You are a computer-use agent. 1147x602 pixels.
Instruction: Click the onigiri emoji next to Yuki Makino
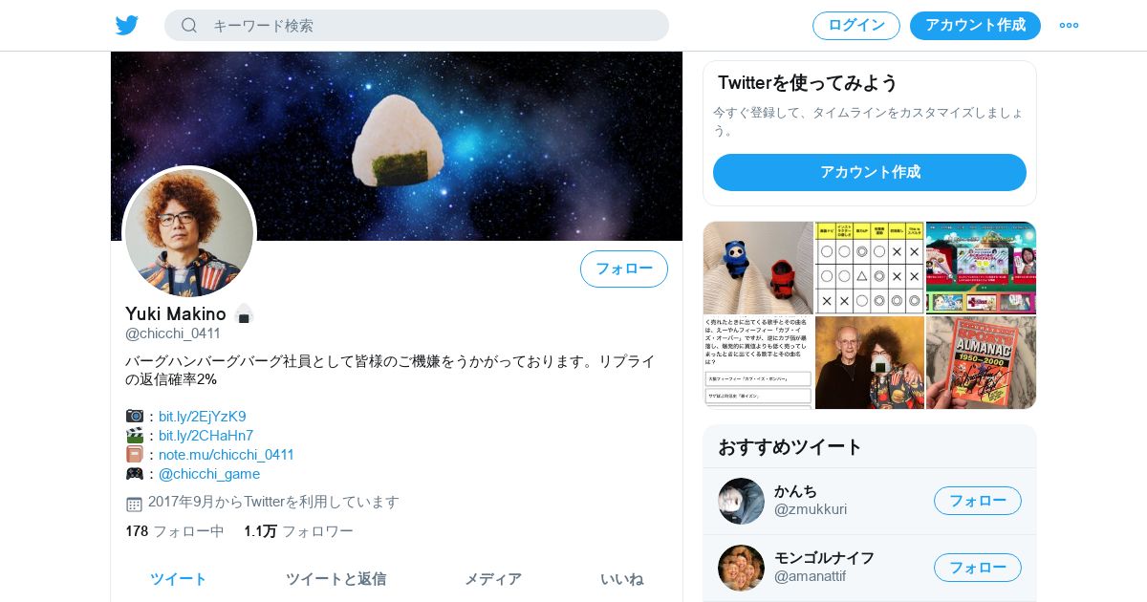[x=244, y=313]
